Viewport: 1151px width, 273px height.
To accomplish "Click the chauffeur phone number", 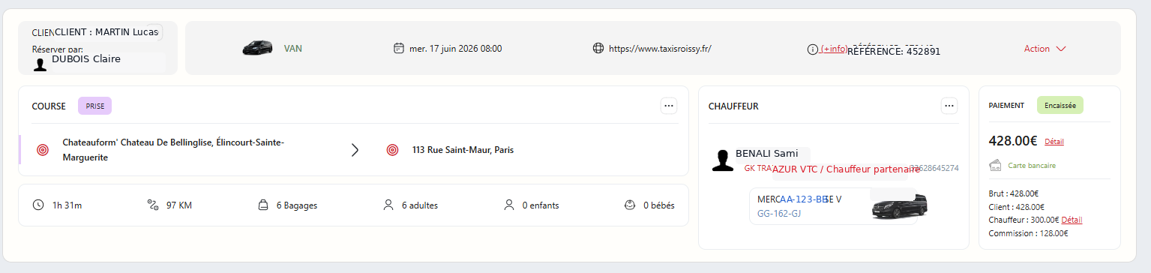I will point(934,168).
